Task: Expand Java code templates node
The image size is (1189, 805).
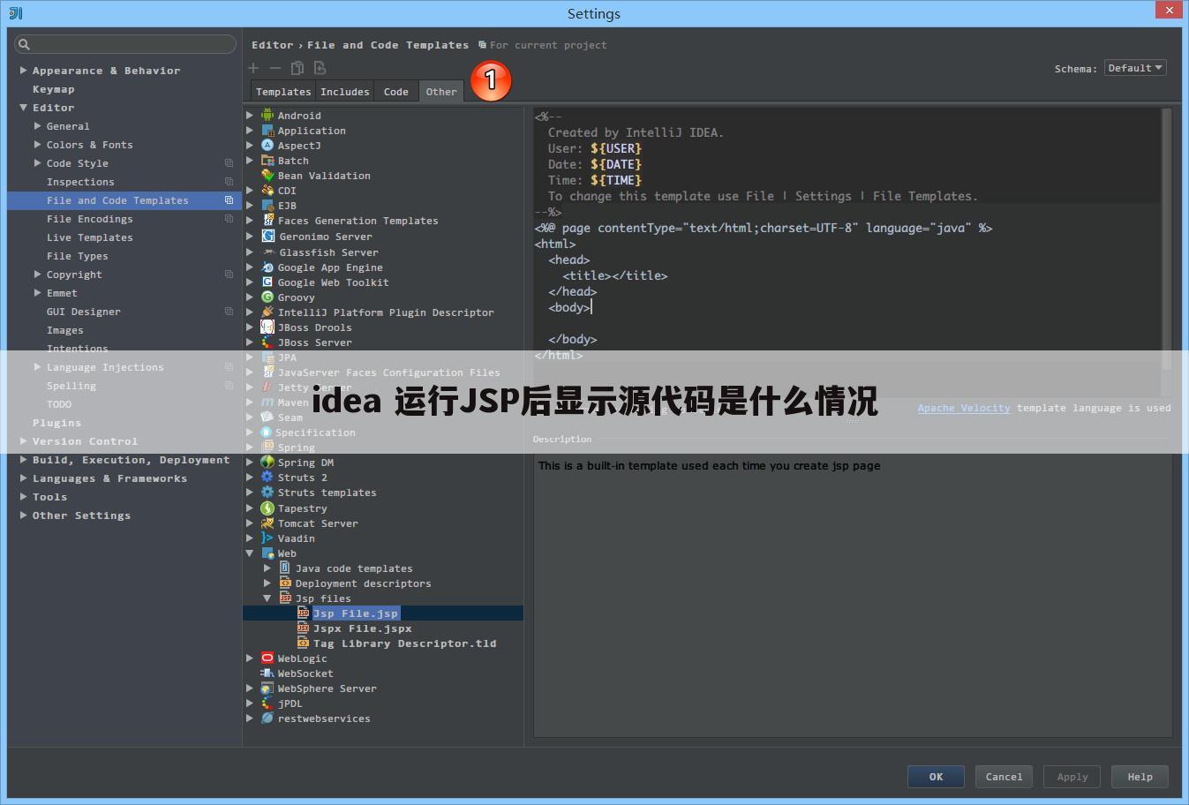Action: point(267,568)
